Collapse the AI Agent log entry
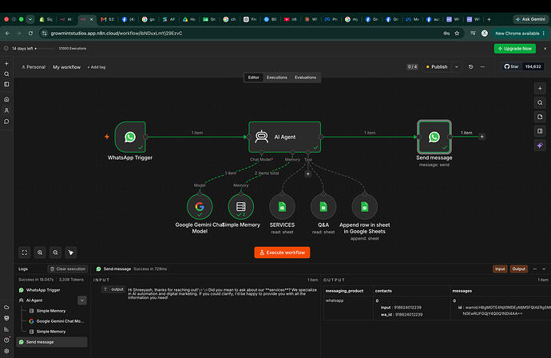The height and width of the screenshot is (358, 551). tap(82, 300)
